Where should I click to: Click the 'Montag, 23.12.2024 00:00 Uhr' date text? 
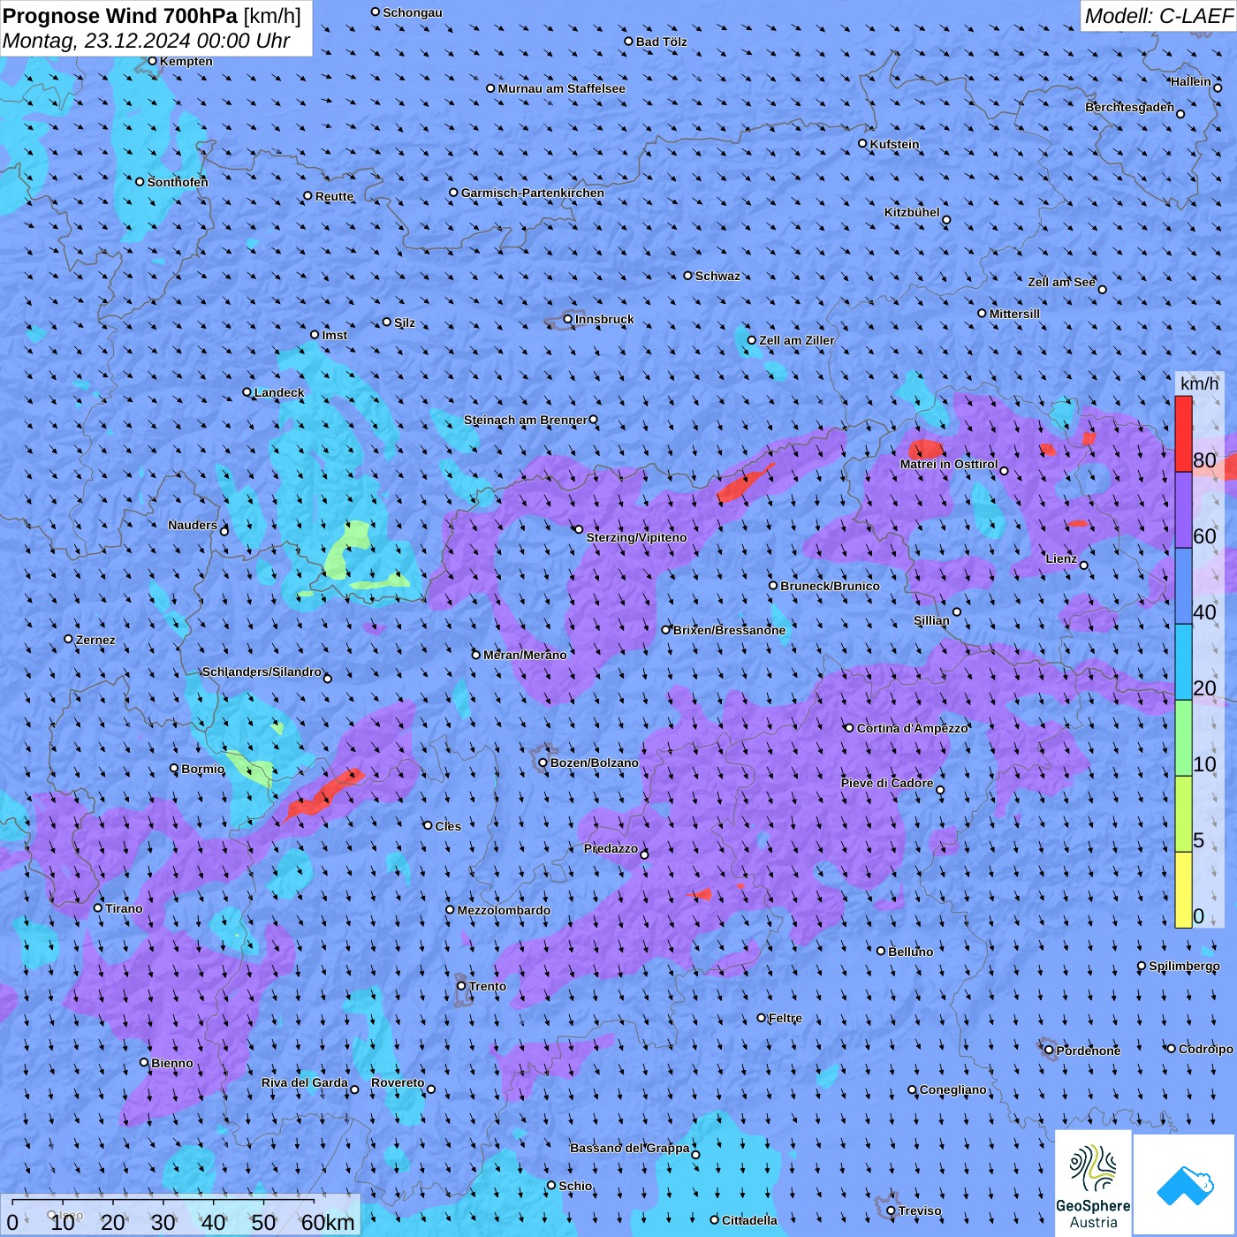point(146,41)
